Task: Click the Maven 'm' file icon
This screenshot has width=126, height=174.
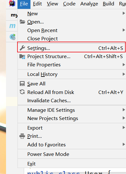Action: click(x=12, y=26)
